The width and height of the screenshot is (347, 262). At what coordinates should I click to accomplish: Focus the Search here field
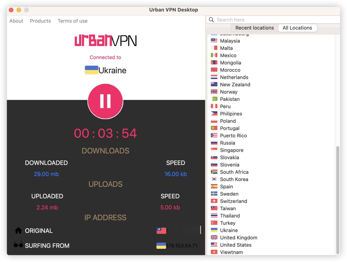point(273,20)
